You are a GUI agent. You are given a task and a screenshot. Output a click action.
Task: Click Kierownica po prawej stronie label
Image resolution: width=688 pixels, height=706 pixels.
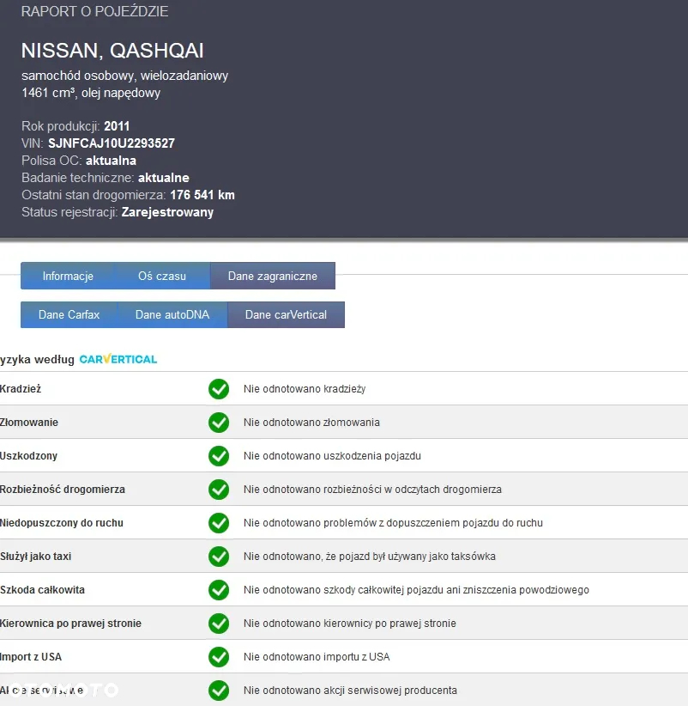(70, 624)
